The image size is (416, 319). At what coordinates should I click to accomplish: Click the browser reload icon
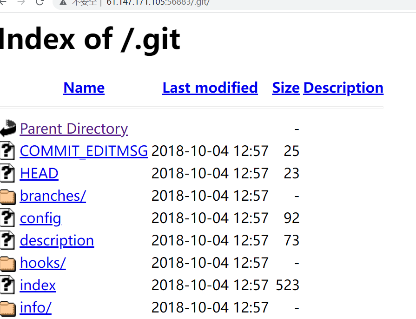(40, 2)
